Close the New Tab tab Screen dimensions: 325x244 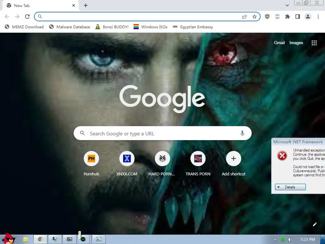[x=74, y=6]
